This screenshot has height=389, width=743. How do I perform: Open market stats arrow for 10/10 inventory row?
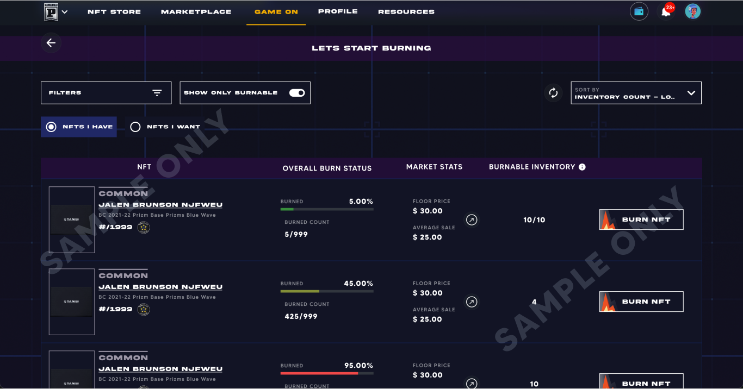[472, 219]
